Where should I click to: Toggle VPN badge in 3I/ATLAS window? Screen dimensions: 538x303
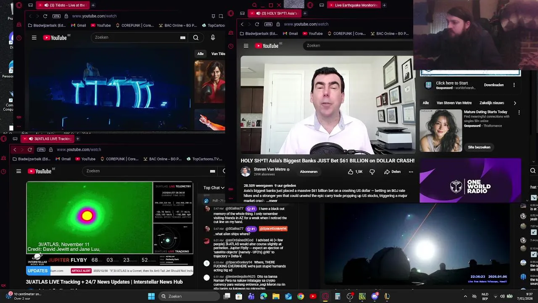tap(41, 149)
